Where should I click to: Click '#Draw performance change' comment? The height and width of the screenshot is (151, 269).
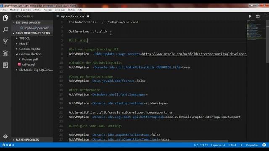tap(91, 76)
